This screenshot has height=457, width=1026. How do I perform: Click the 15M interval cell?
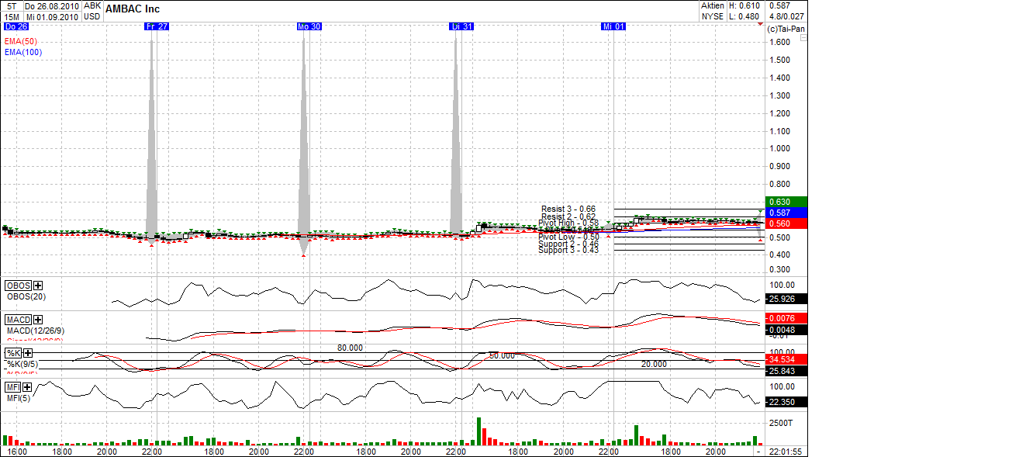(x=11, y=16)
